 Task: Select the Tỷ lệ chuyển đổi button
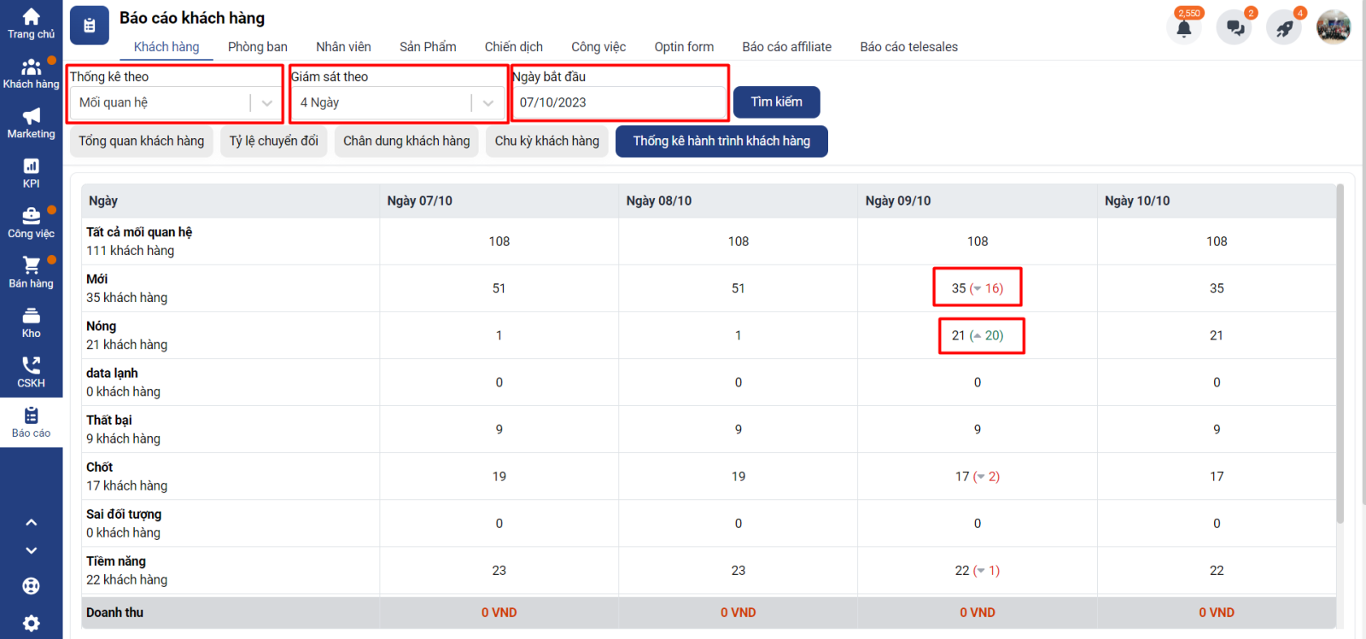(x=273, y=141)
